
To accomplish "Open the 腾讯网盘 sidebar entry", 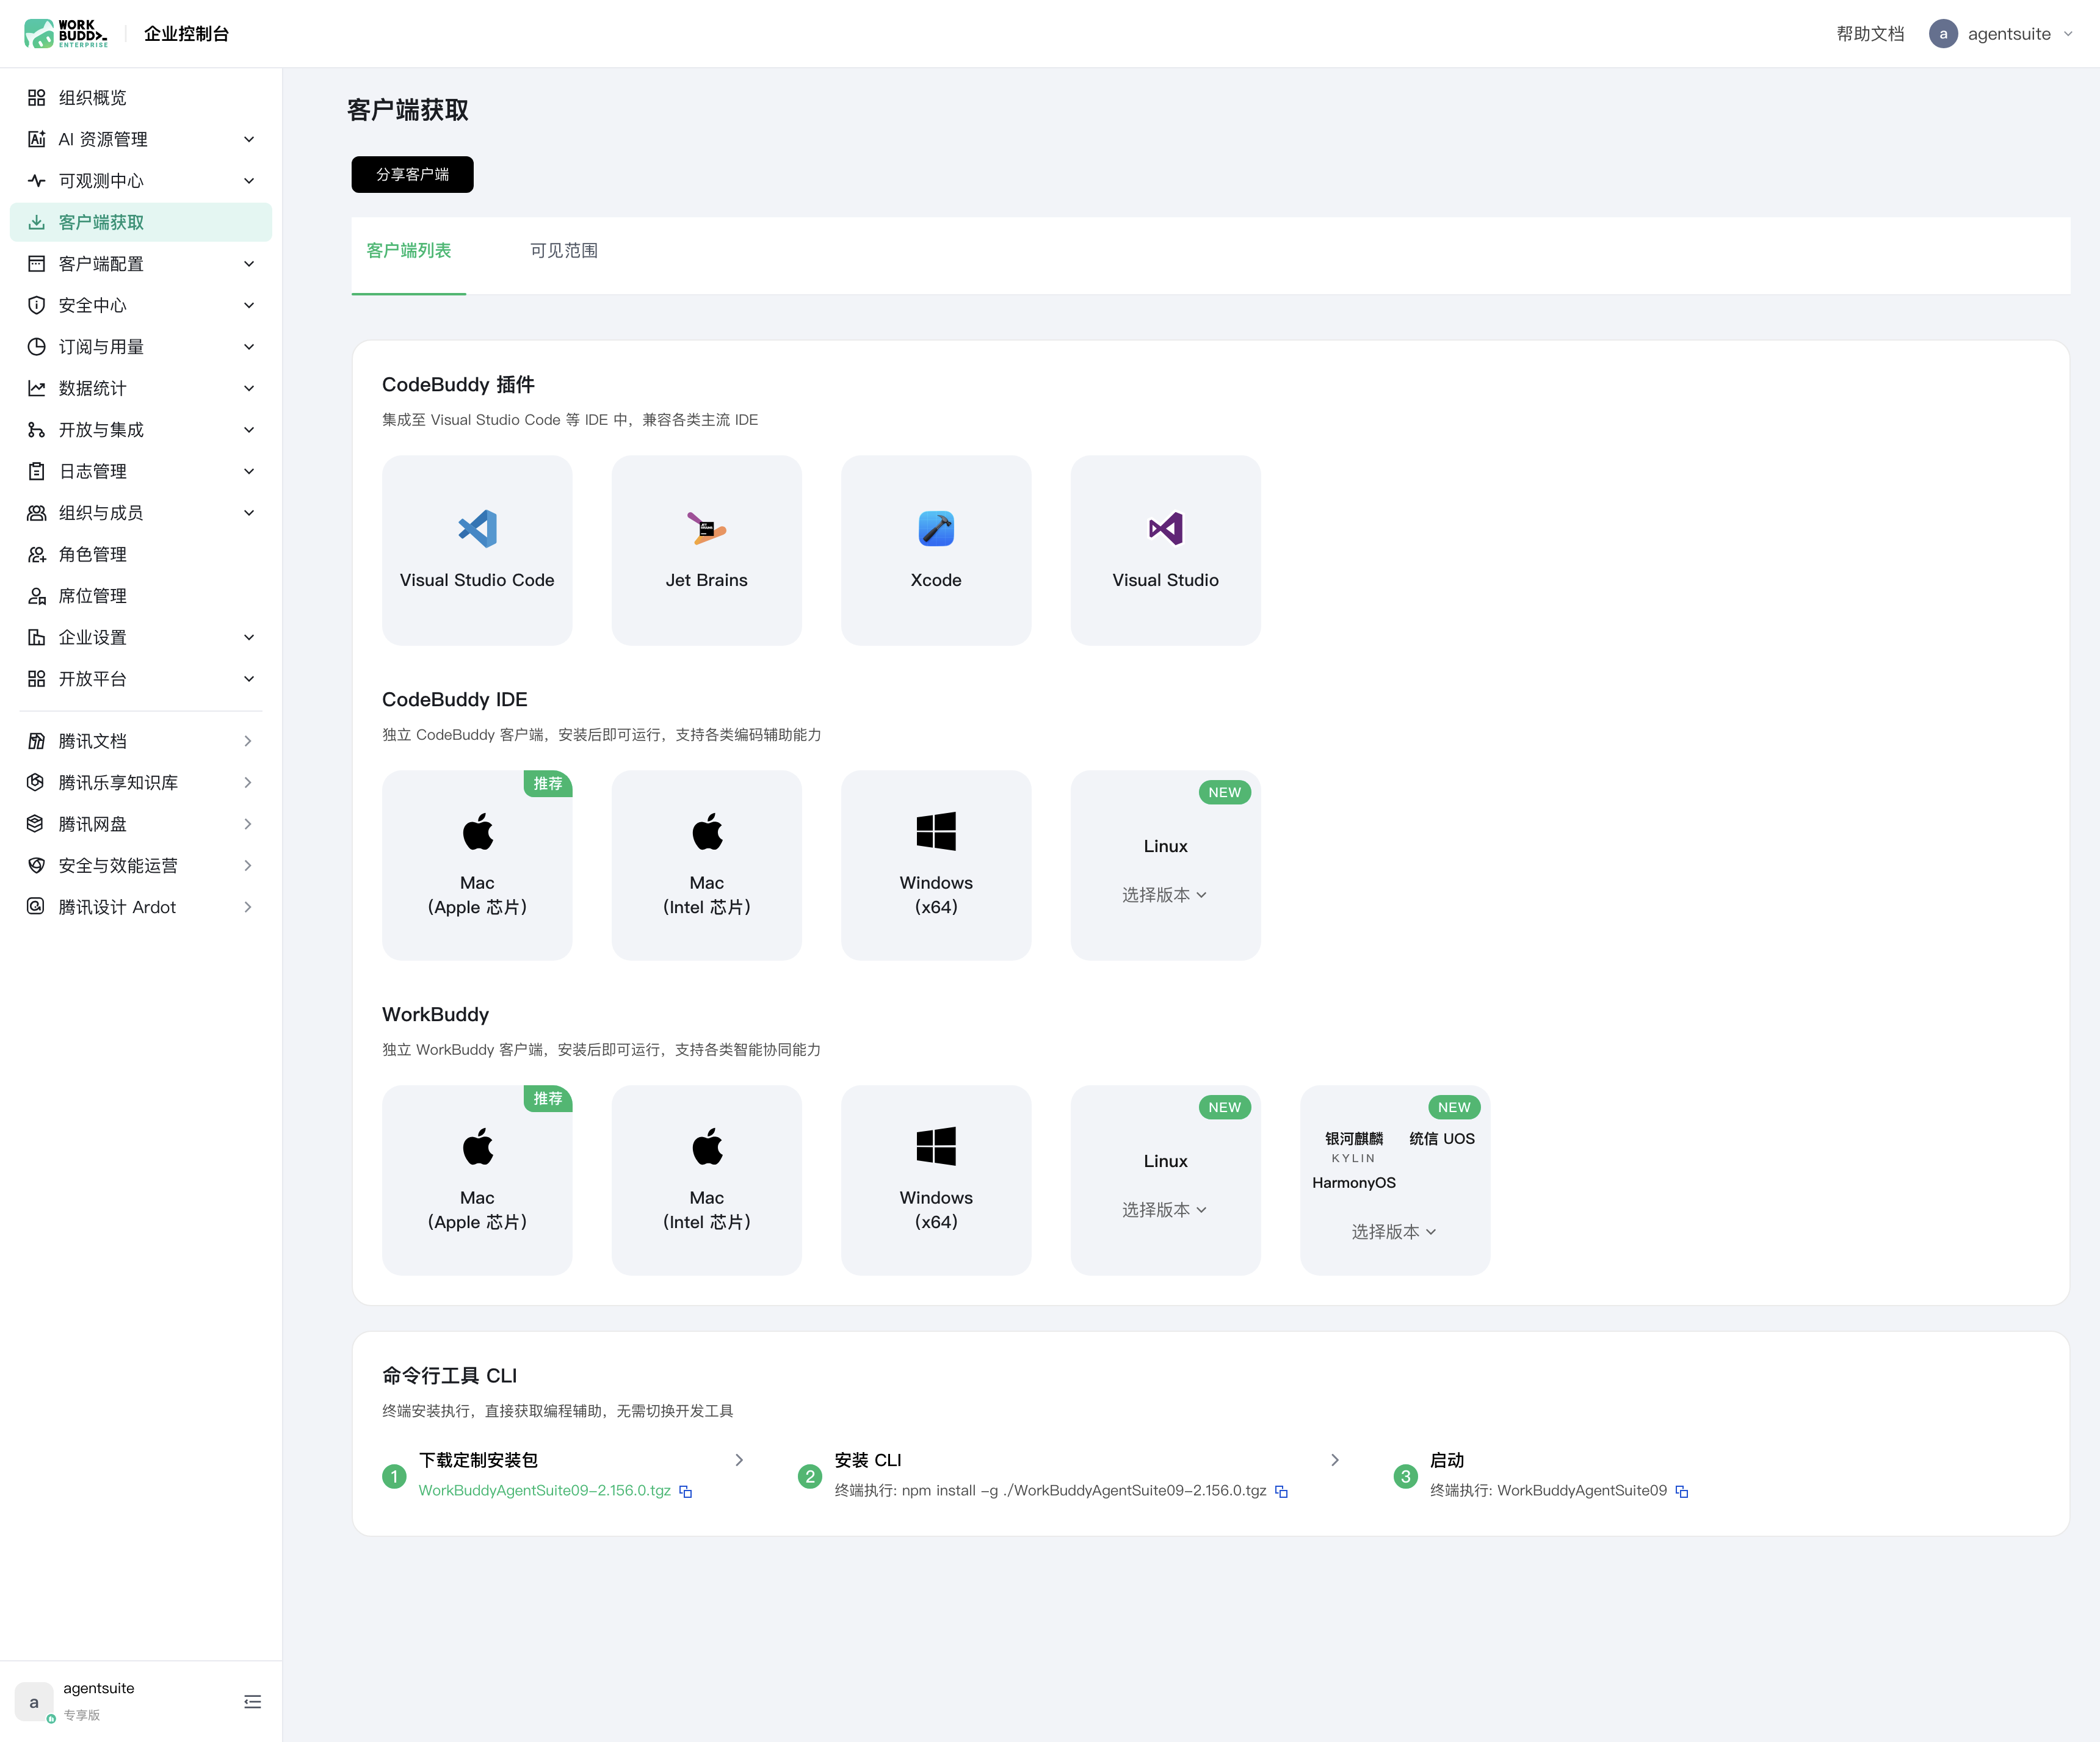I will click(140, 824).
